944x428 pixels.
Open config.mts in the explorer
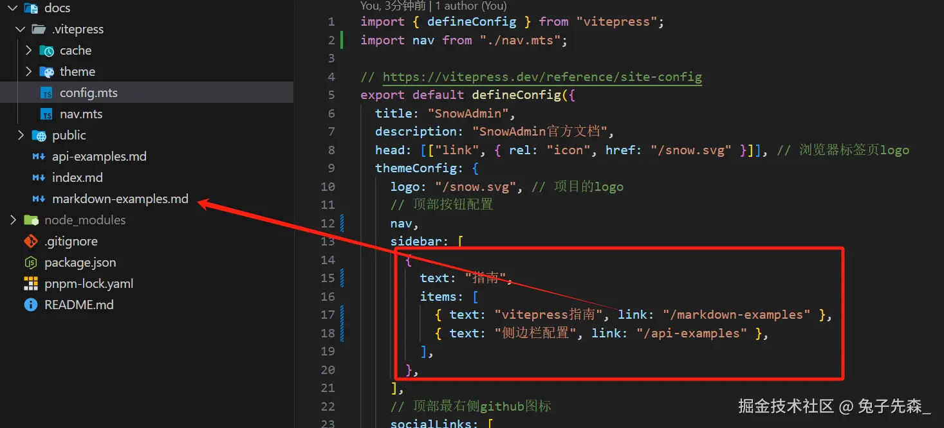click(x=89, y=93)
